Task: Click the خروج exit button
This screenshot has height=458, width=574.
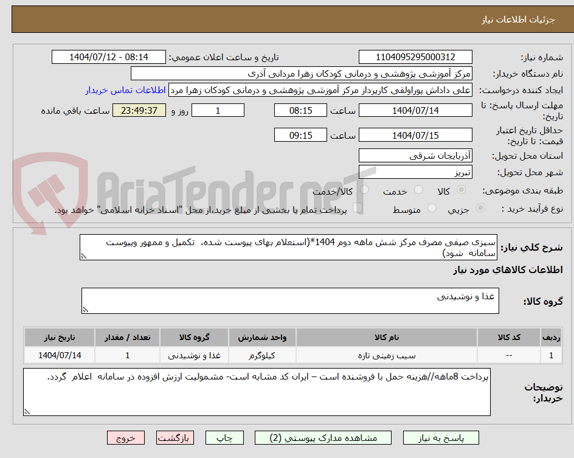Action: [x=126, y=437]
